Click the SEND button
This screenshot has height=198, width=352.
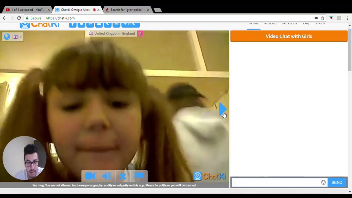pyautogui.click(x=337, y=183)
